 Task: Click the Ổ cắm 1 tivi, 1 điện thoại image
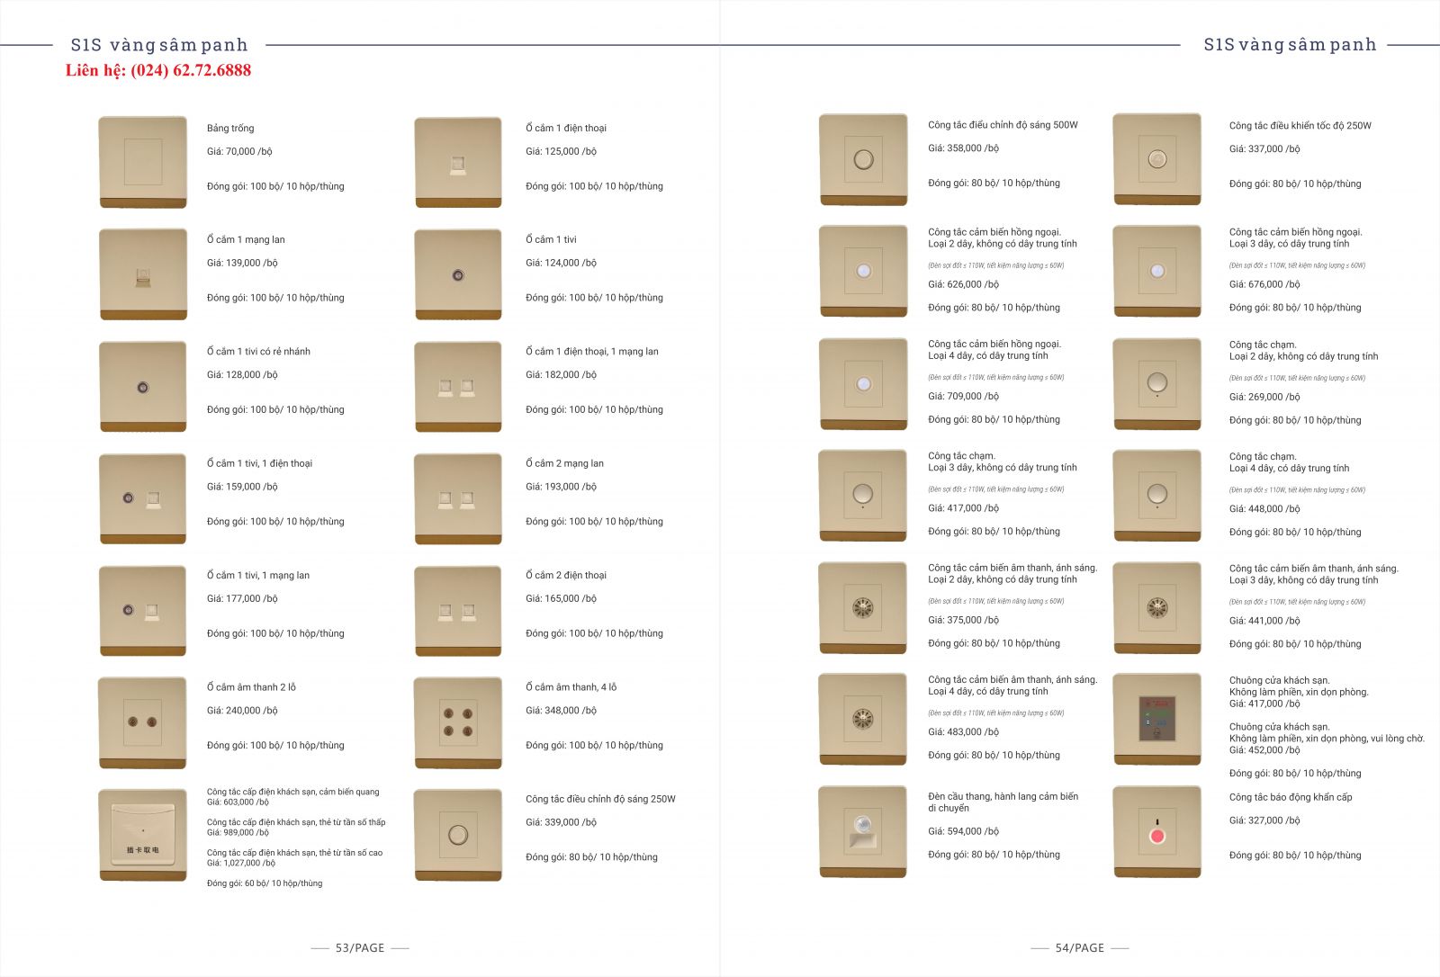143,498
